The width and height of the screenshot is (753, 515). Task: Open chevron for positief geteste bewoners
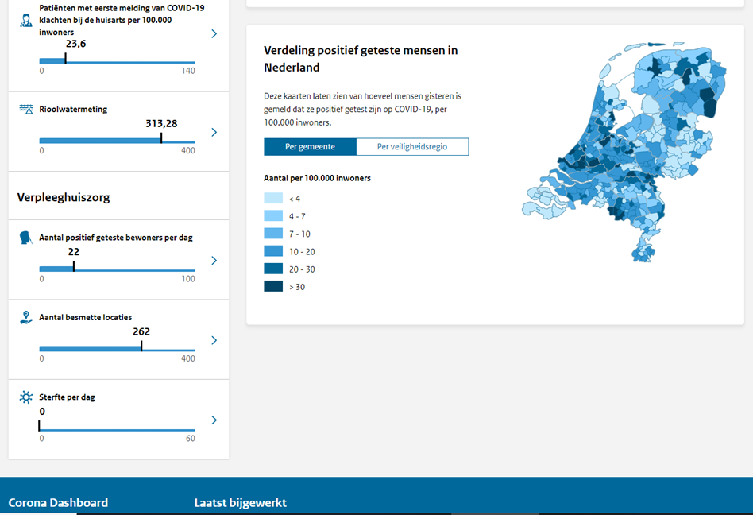[214, 261]
